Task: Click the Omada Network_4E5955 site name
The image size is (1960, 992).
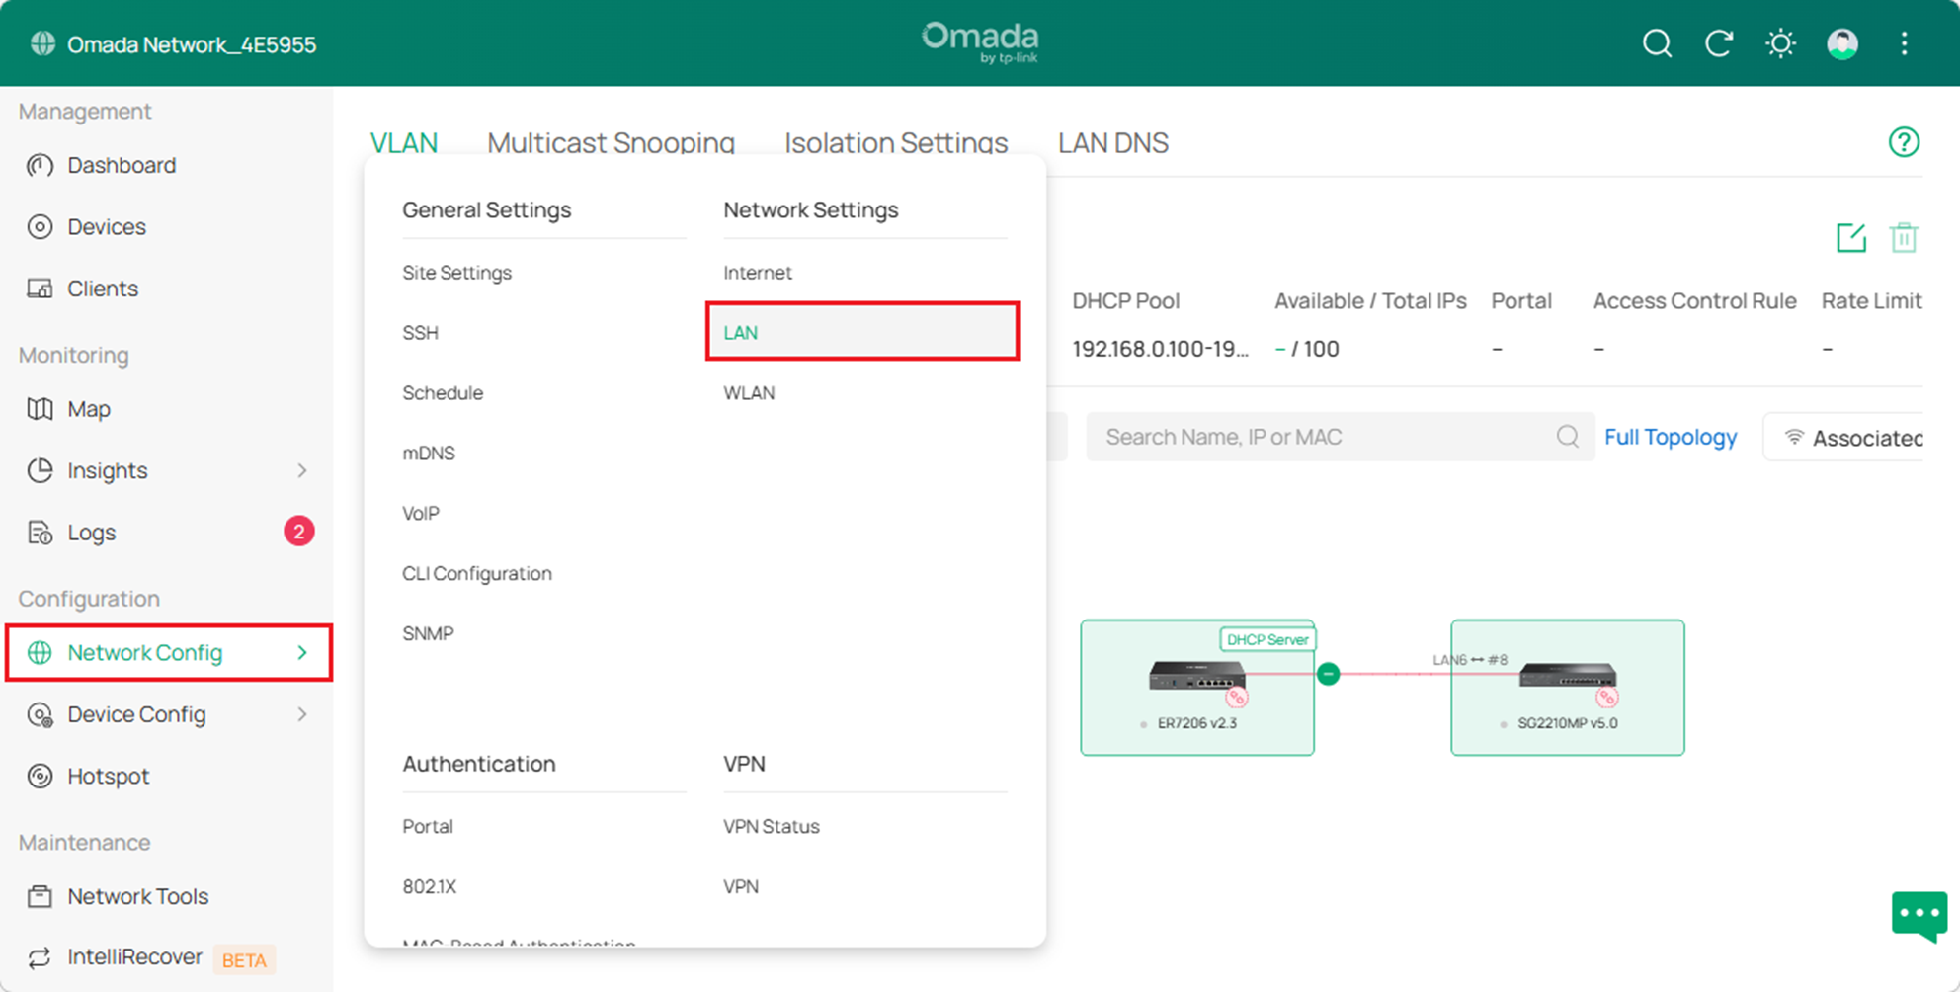Action: 192,44
